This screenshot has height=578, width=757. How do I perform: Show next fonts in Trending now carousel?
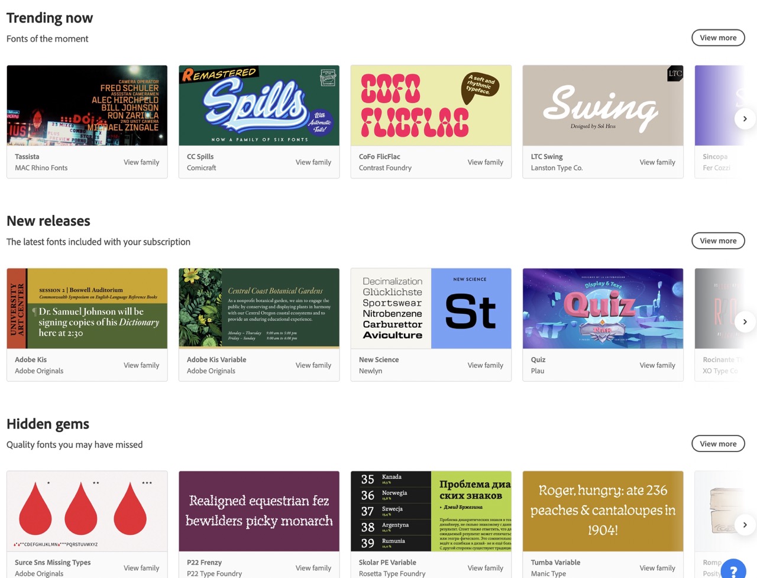click(745, 119)
